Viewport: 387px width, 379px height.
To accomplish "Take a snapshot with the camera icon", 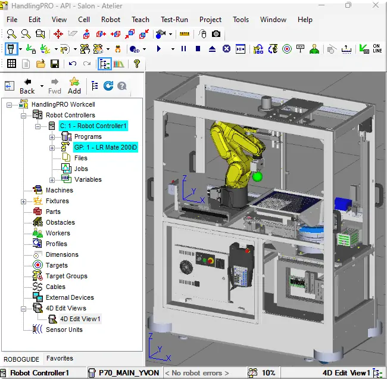I will (x=216, y=34).
